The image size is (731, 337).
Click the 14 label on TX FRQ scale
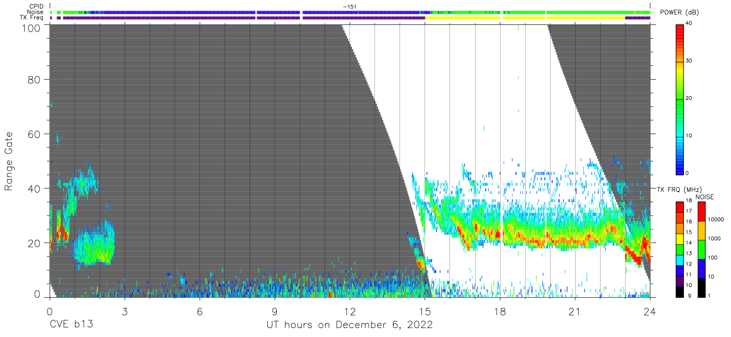coord(689,242)
